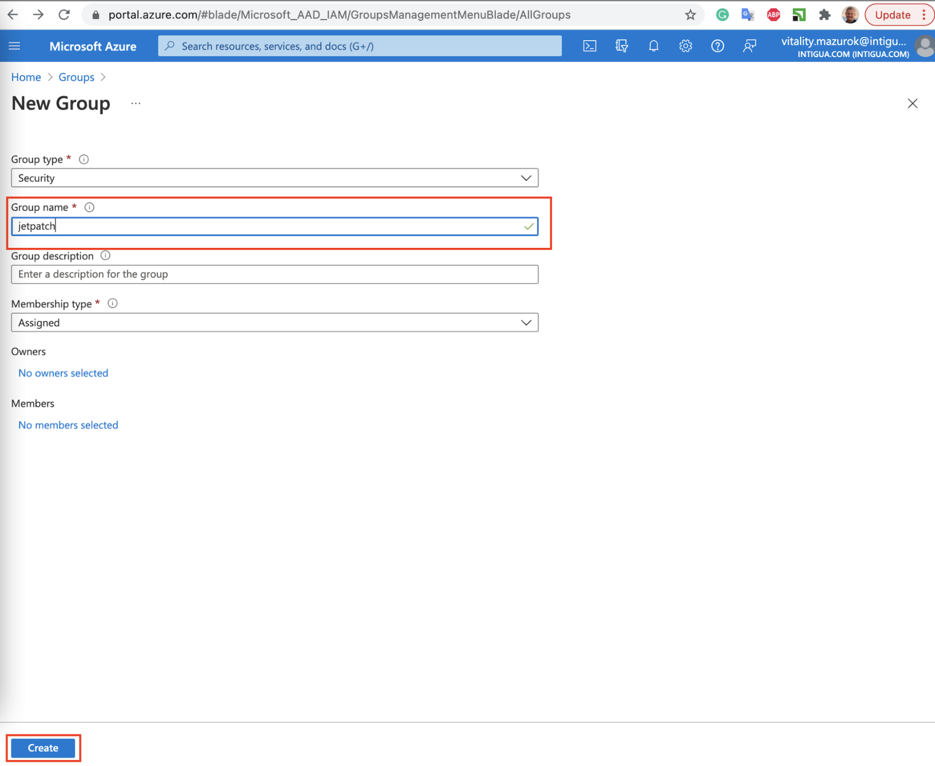Open the help question mark icon
Image resolution: width=935 pixels, height=766 pixels.
tap(717, 46)
